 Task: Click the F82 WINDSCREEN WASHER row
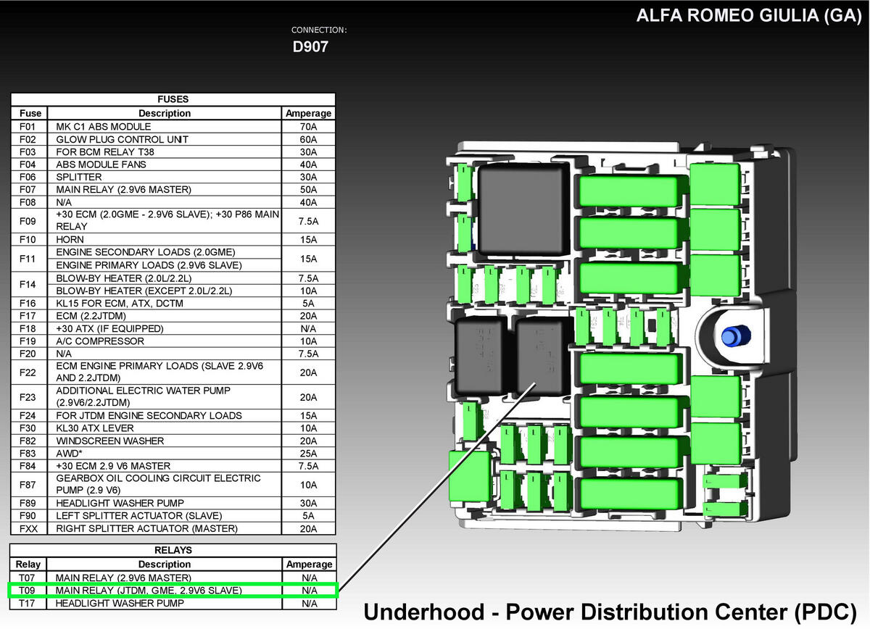(173, 441)
